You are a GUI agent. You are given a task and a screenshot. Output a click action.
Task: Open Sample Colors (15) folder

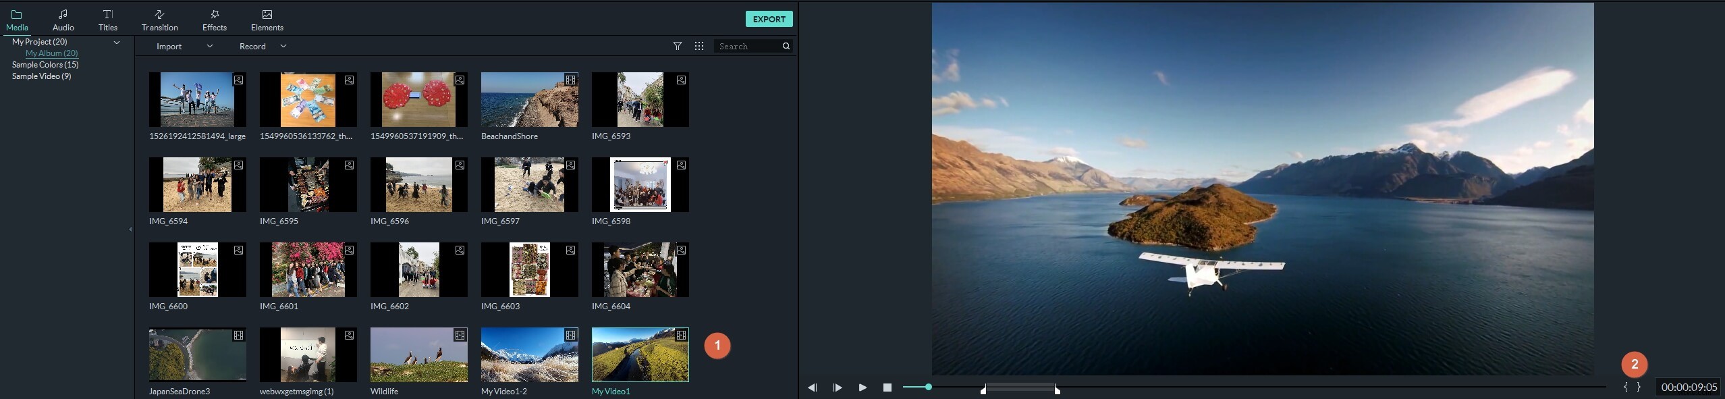(45, 65)
